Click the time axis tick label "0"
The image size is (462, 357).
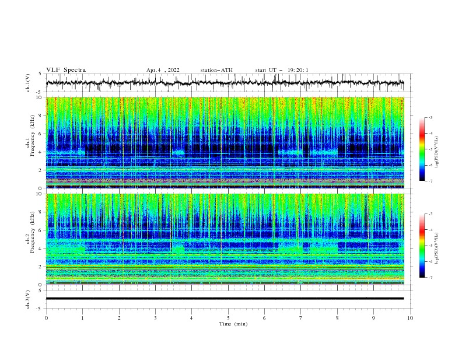46,318
